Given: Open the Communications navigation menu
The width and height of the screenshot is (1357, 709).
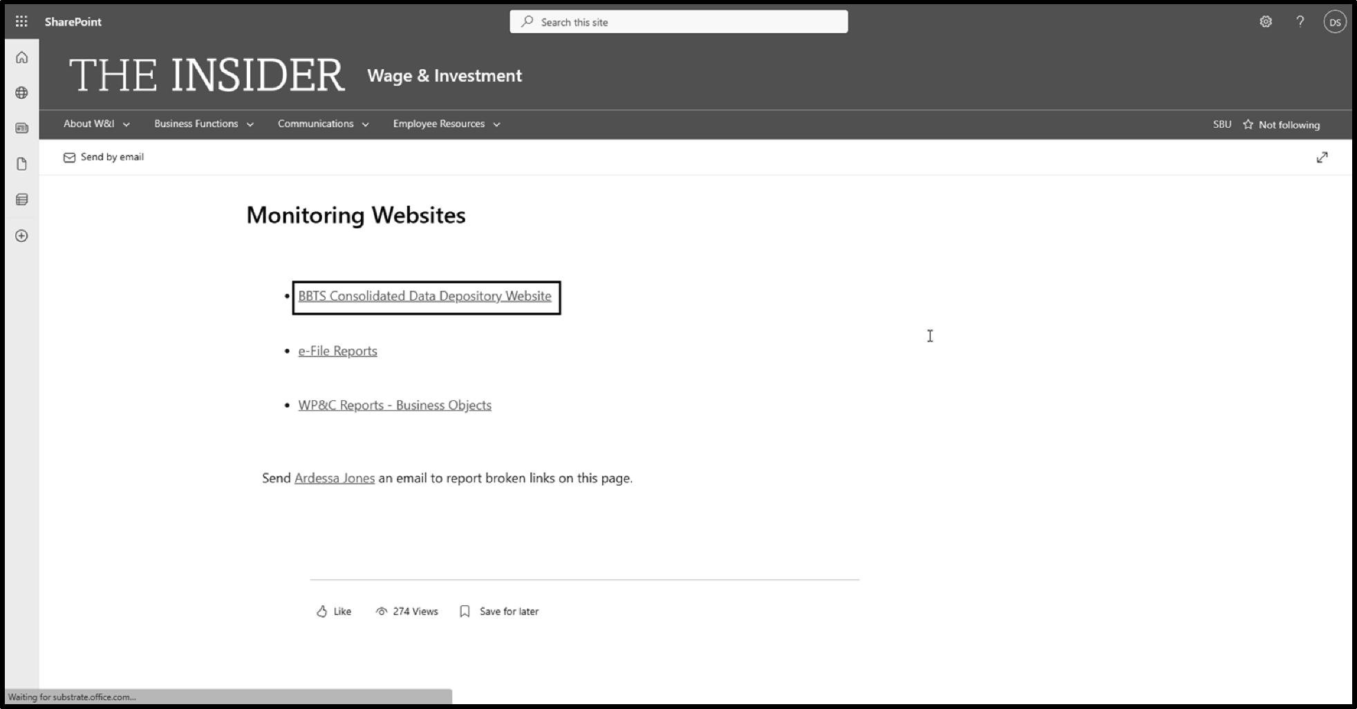Looking at the screenshot, I should [323, 124].
